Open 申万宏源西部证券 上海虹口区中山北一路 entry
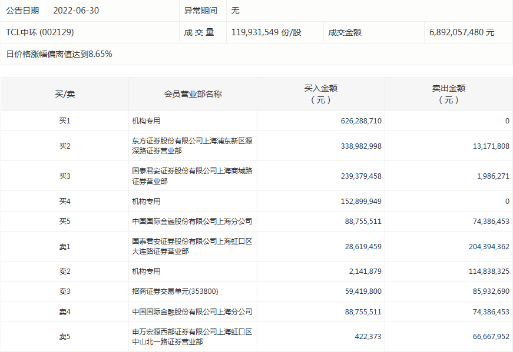 192,337
